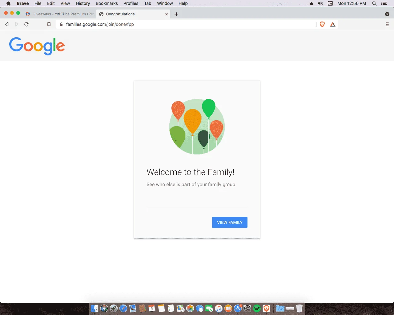Open System Preferences in the dock

click(247, 308)
